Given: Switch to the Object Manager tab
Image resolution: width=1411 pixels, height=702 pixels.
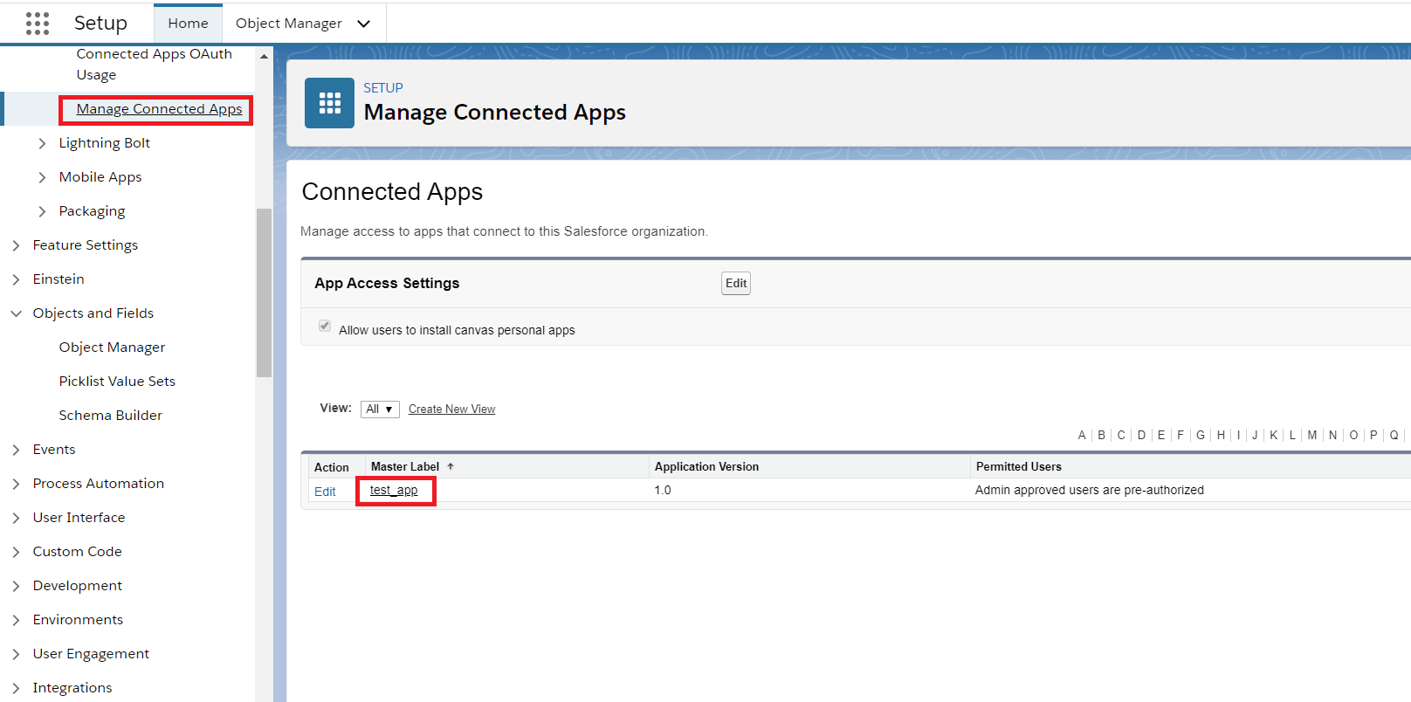Looking at the screenshot, I should coord(288,24).
